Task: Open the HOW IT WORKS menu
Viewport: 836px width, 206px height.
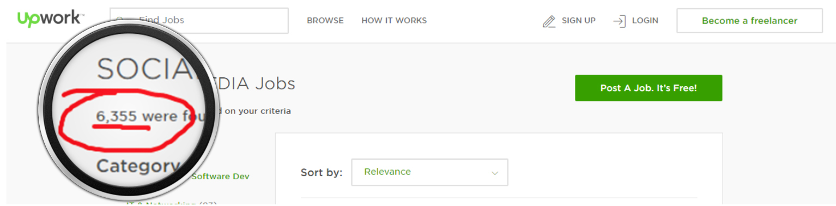Action: click(394, 21)
